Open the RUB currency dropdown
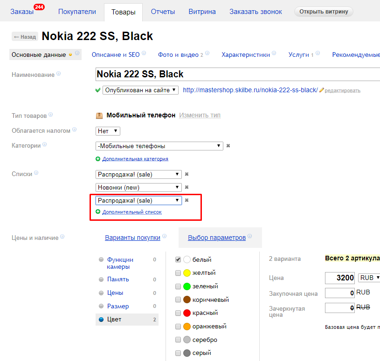Viewport: 380px width, 361px height. click(369, 278)
